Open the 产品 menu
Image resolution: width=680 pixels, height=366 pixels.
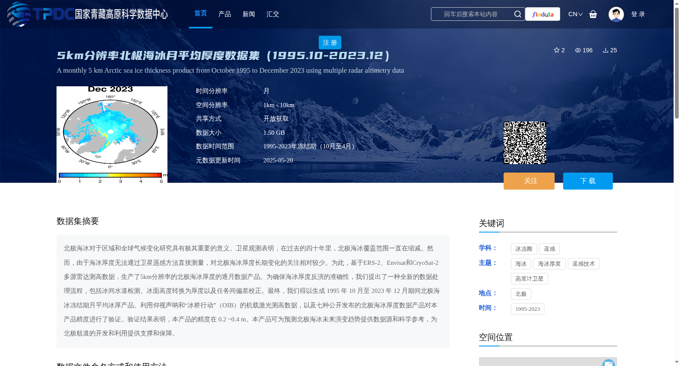[x=225, y=14]
